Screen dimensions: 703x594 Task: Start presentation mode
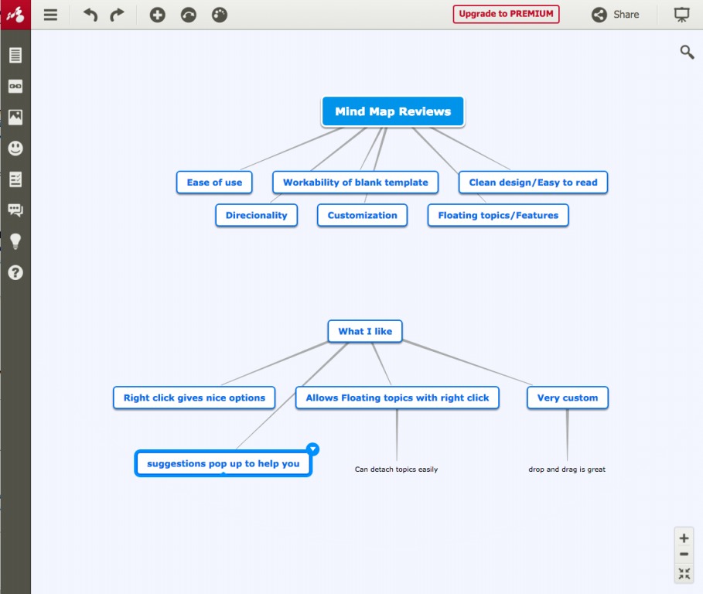[681, 15]
